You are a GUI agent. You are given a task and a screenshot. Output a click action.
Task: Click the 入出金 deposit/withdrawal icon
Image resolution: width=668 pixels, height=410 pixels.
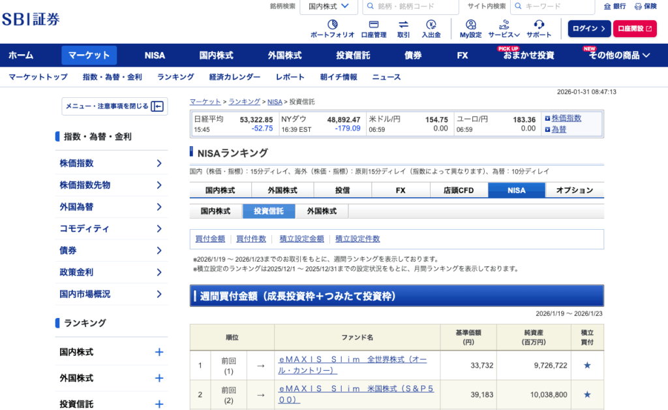coord(431,29)
